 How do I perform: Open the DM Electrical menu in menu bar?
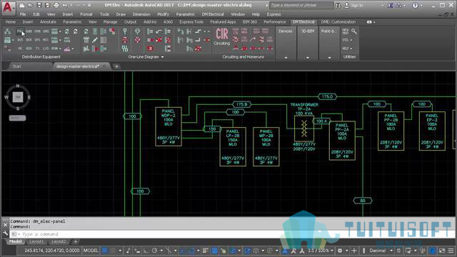[213, 14]
